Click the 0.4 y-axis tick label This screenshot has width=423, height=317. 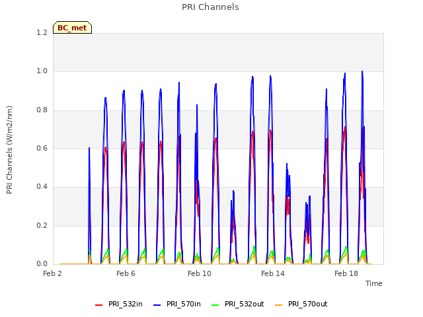[x=42, y=187]
